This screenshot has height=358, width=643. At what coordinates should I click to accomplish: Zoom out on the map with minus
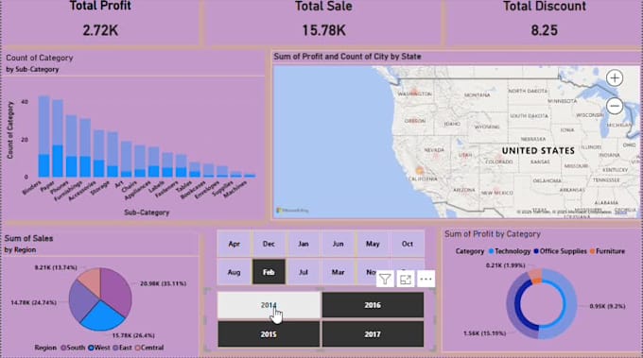click(615, 106)
